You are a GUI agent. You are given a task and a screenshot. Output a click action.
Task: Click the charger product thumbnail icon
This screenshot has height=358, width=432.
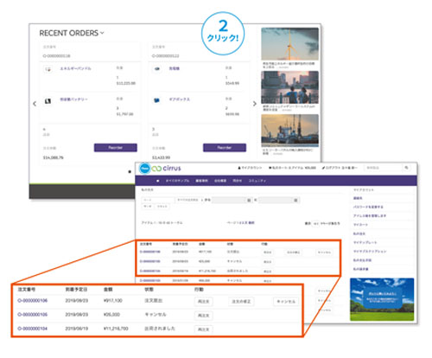point(157,69)
